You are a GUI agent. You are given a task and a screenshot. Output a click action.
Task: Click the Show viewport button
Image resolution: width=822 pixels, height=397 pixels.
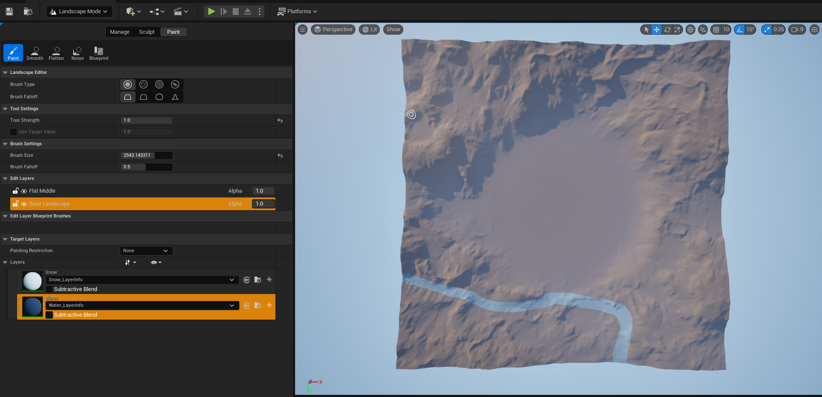pyautogui.click(x=393, y=29)
